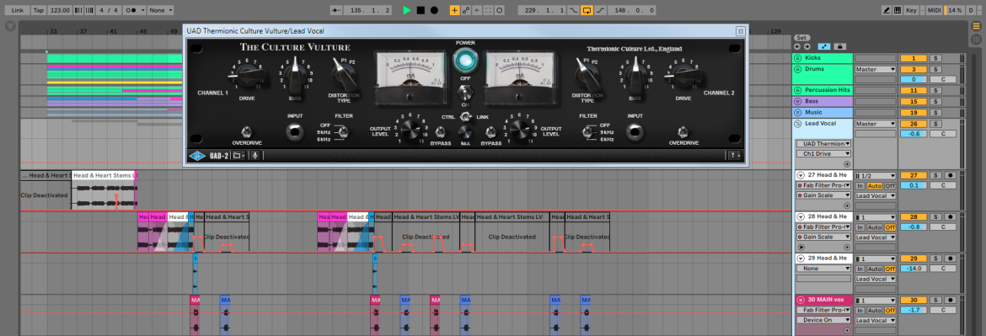Toggle the Channel 1 Overdrive switch

246,131
